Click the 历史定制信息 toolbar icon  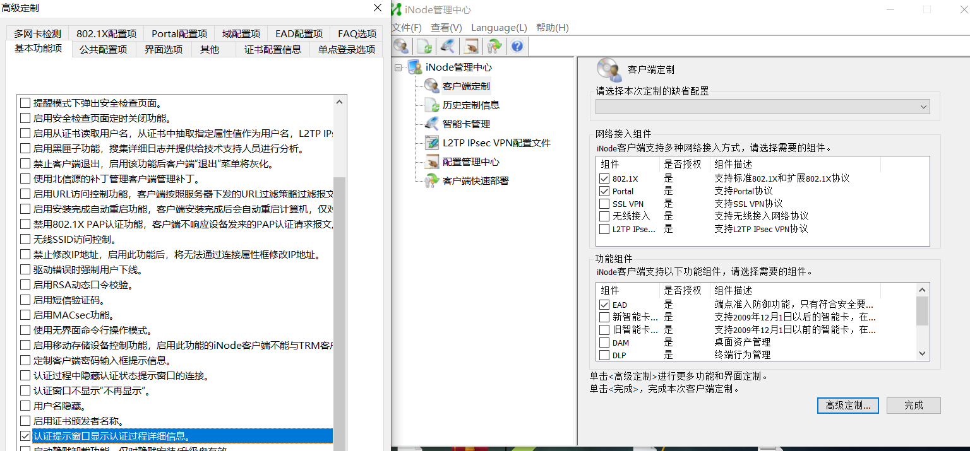click(x=425, y=46)
